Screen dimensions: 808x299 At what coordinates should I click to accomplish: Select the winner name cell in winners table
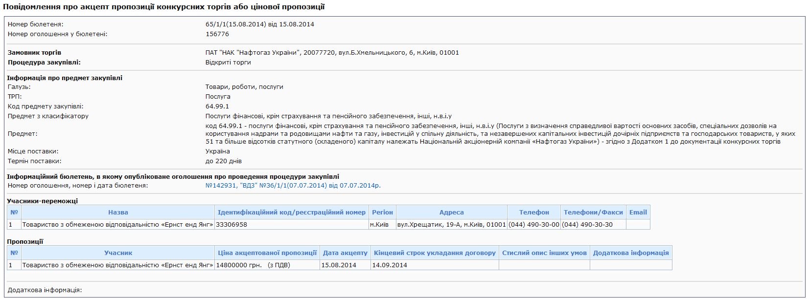pos(118,224)
